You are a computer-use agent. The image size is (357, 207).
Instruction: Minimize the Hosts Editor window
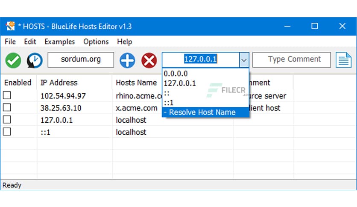click(x=287, y=26)
